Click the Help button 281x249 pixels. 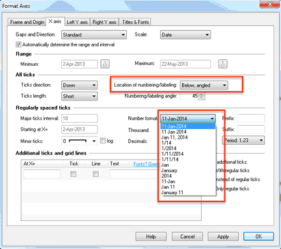coord(151,237)
